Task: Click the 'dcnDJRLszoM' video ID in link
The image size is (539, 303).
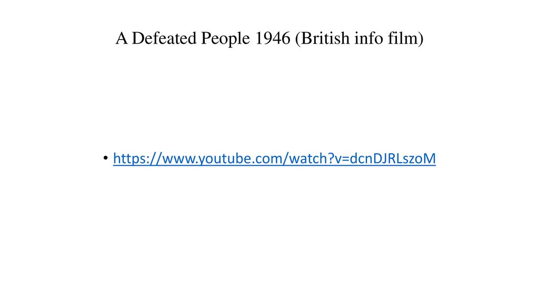Action: (393, 158)
